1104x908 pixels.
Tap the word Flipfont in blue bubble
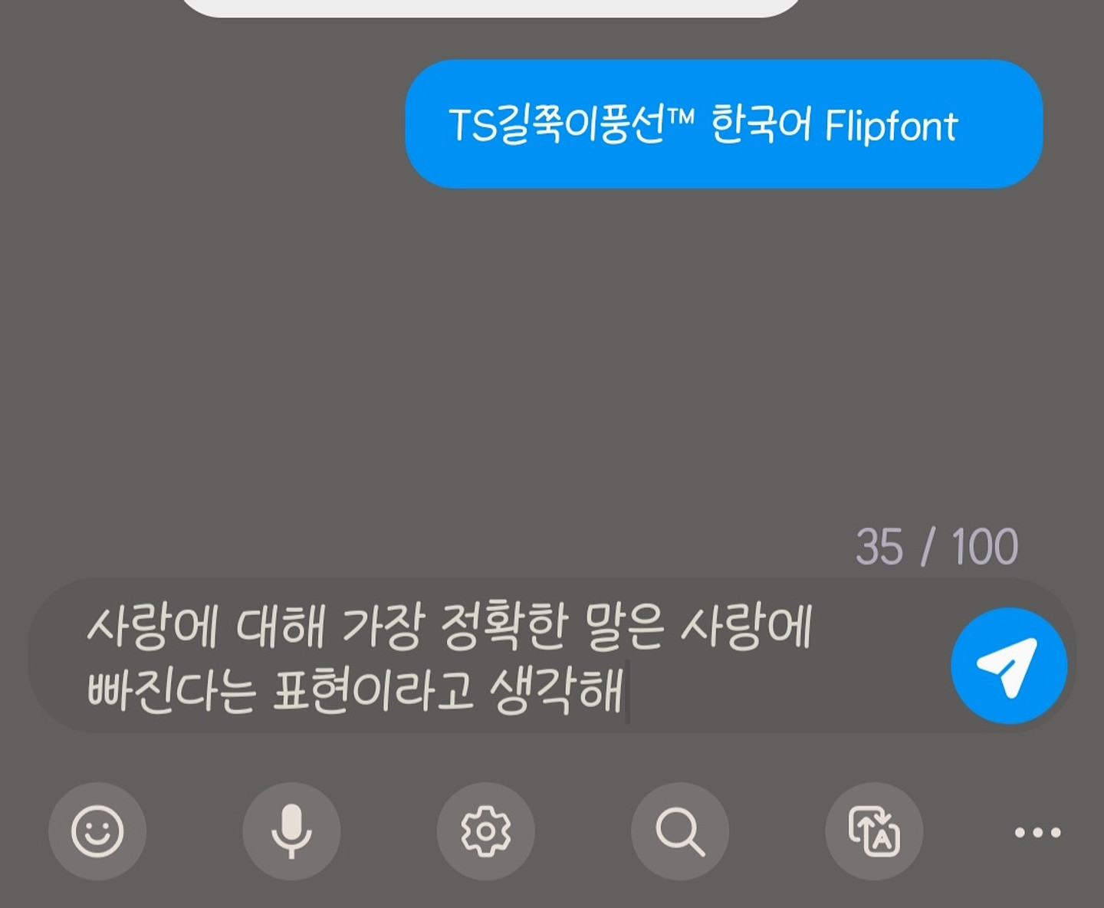coord(892,126)
